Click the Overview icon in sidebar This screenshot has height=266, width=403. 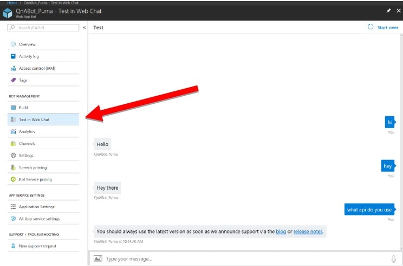click(x=13, y=44)
